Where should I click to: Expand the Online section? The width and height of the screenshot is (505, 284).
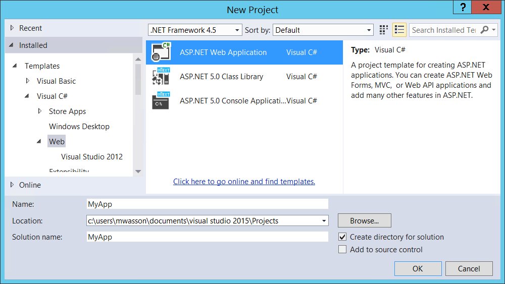12,185
